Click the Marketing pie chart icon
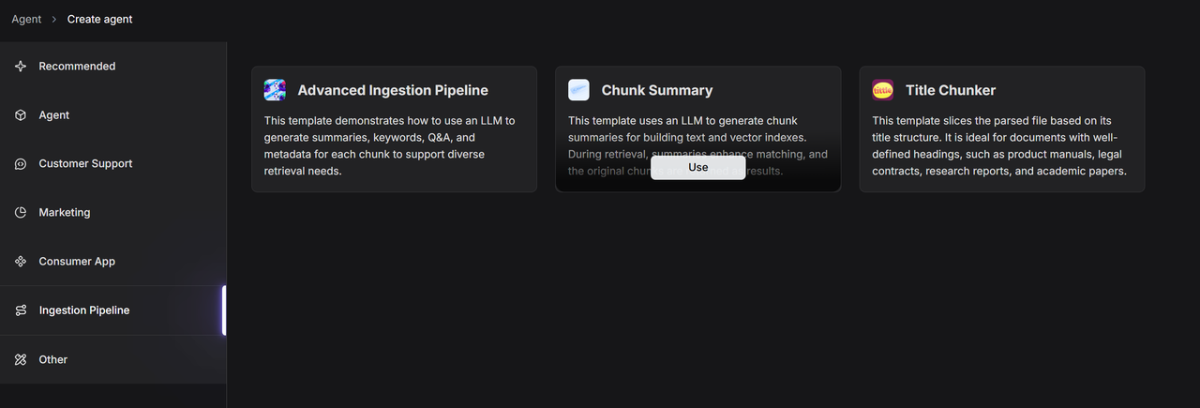The width and height of the screenshot is (1200, 408). coord(21,213)
